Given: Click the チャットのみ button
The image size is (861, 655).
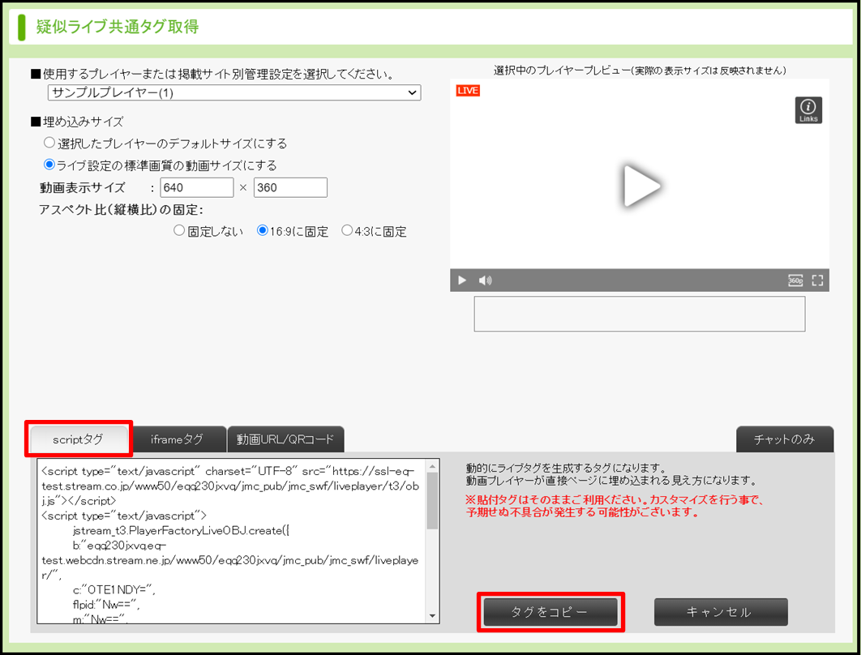Looking at the screenshot, I should (784, 439).
